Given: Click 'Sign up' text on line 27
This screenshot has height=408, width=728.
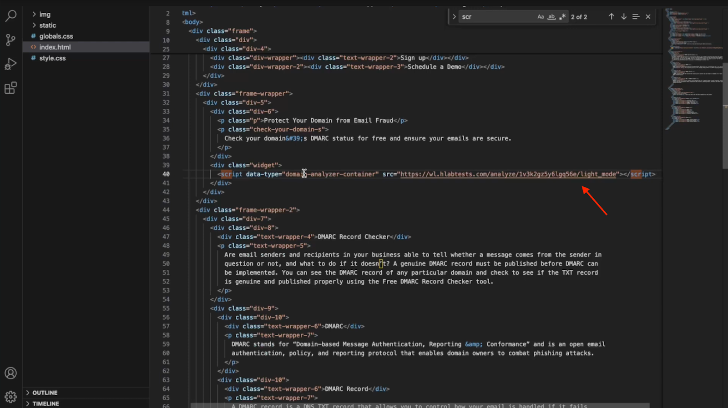Looking at the screenshot, I should click(x=413, y=58).
